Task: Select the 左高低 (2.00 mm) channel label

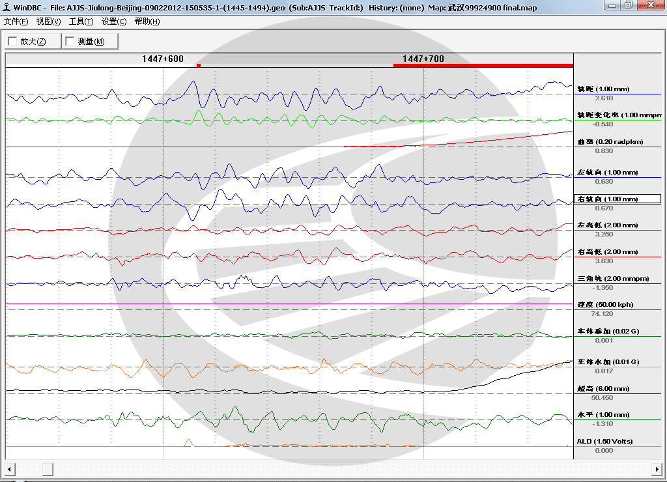Action: (x=608, y=225)
